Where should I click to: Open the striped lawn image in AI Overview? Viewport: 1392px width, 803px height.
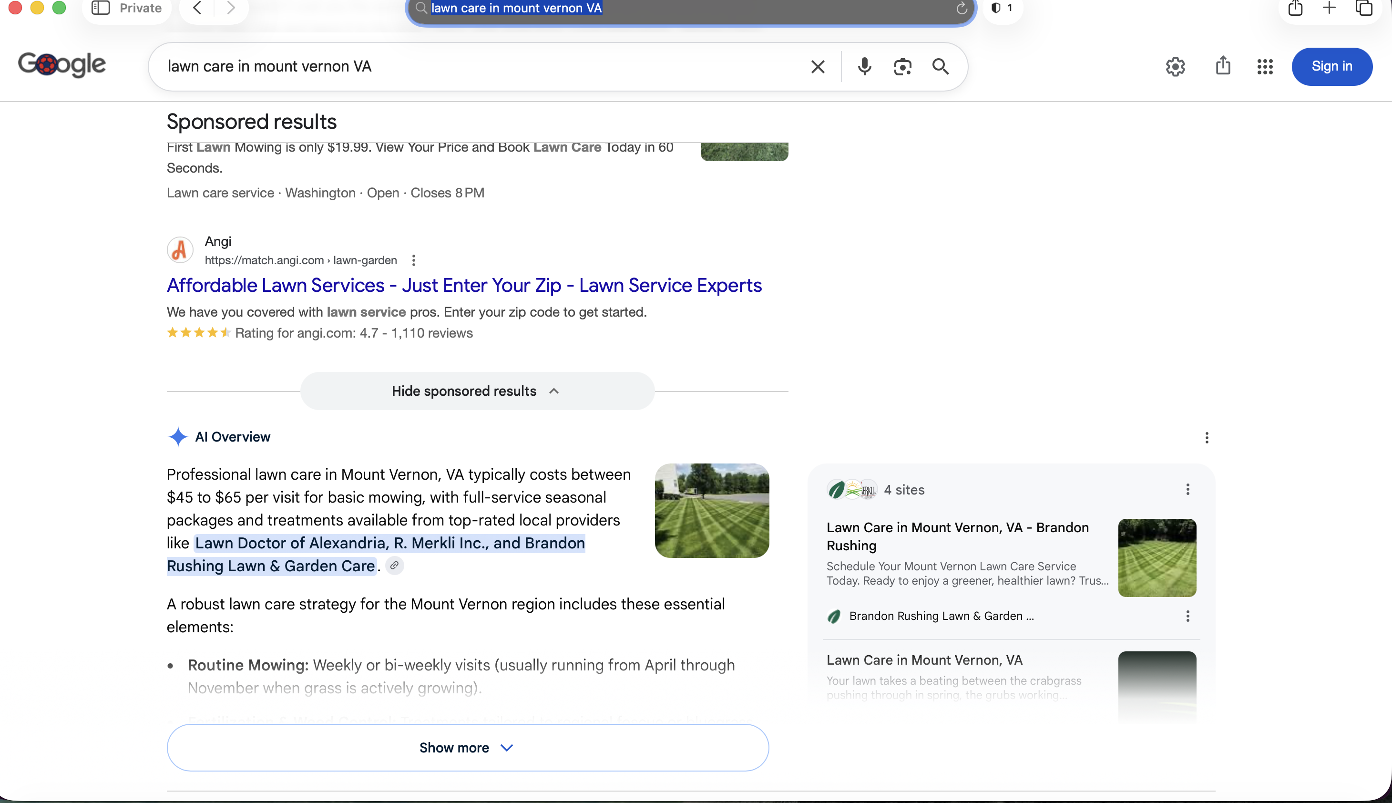[712, 511]
